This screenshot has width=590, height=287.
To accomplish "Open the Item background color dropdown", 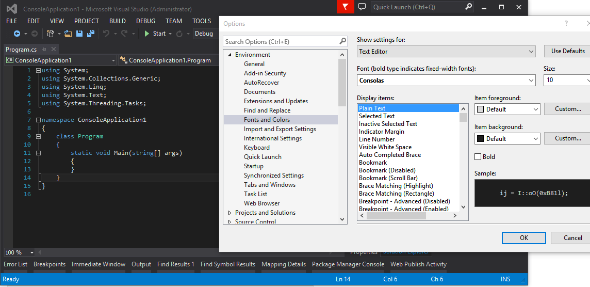I will point(507,139).
